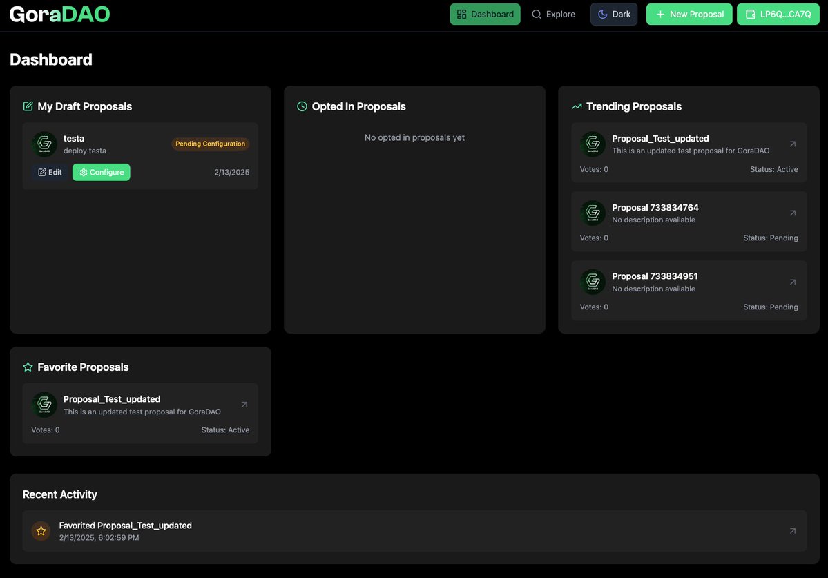Viewport: 828px width, 578px height.
Task: Click 'Status: Active' in Favorite Proposals
Action: coord(226,430)
